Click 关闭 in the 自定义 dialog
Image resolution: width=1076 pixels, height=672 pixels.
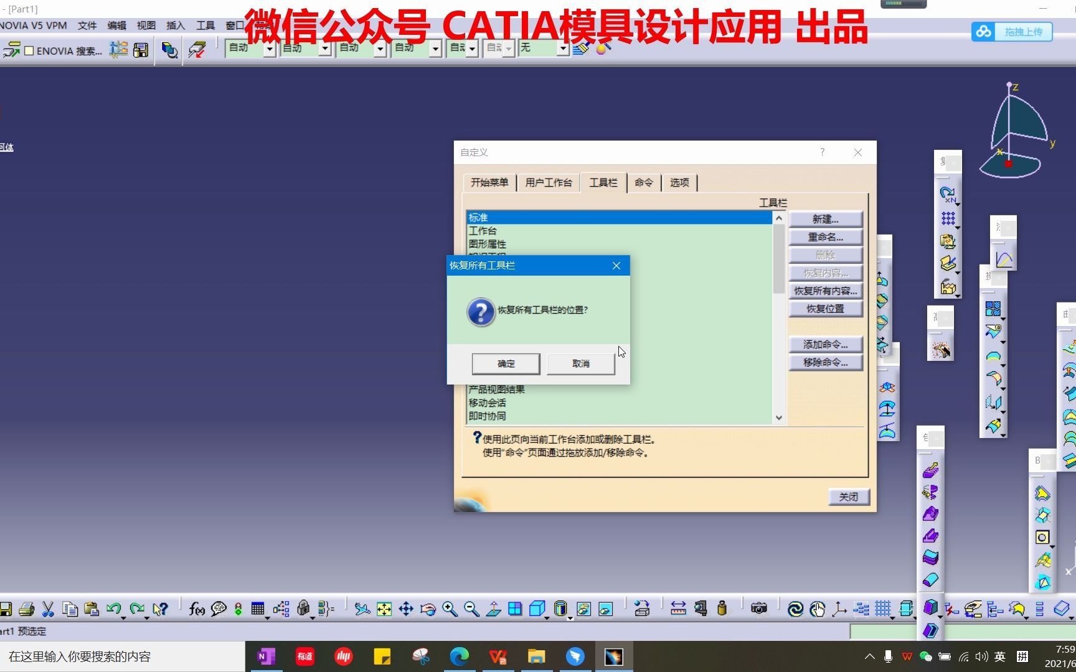[x=848, y=497]
